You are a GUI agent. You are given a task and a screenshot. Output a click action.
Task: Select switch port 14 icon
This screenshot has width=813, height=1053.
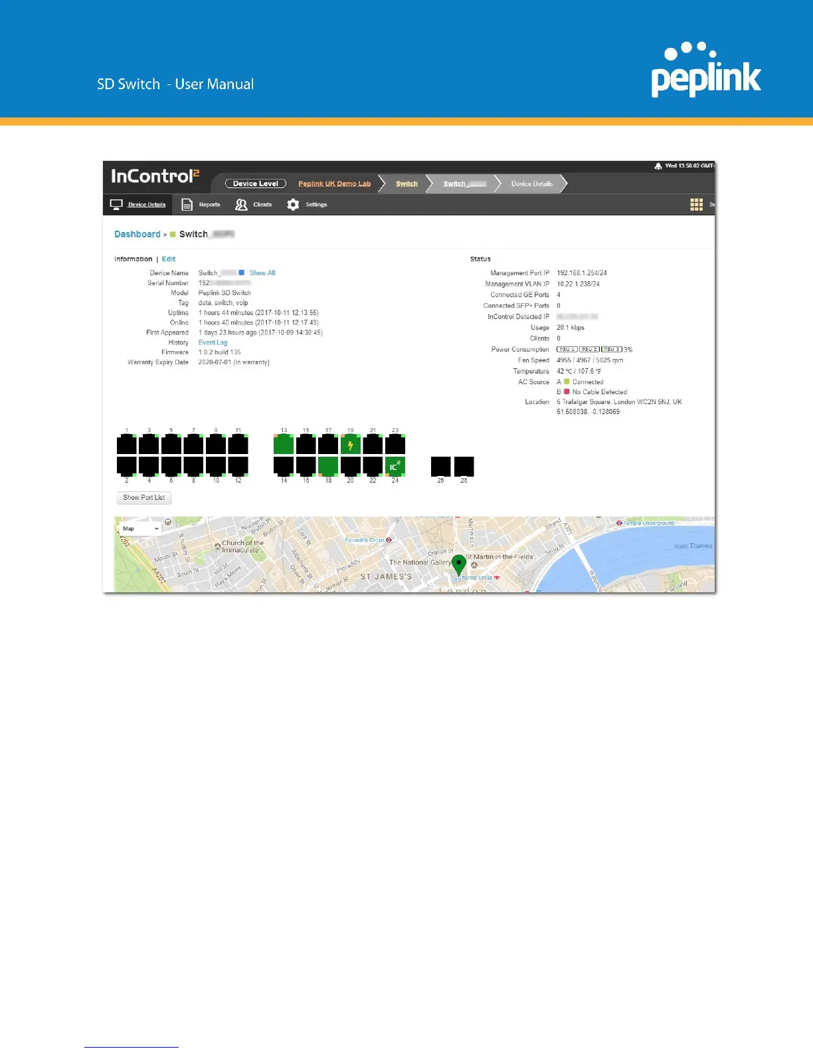click(284, 466)
